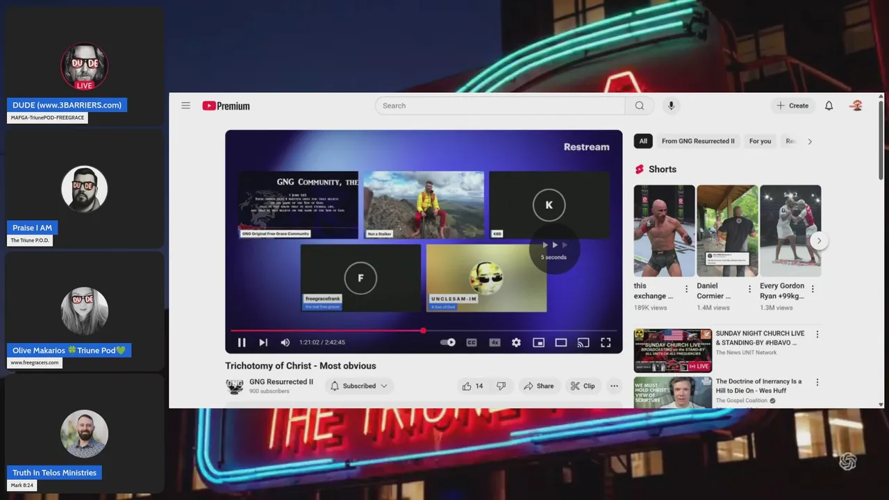Click the video progress bar scrubber
This screenshot has height=500, width=889.
click(x=423, y=331)
